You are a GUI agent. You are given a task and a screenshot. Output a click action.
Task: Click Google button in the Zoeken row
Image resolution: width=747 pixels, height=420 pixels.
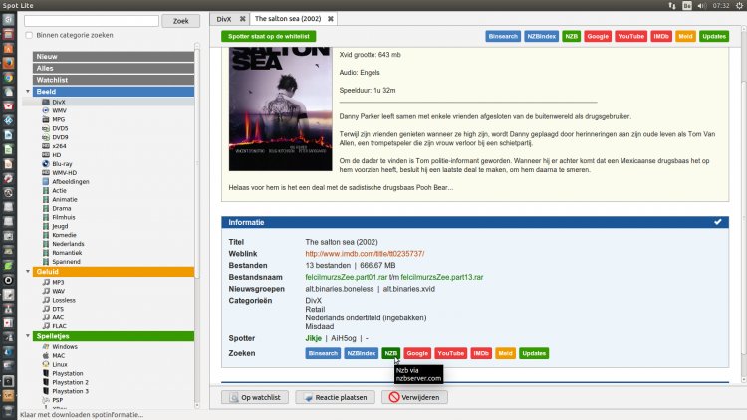tap(417, 353)
